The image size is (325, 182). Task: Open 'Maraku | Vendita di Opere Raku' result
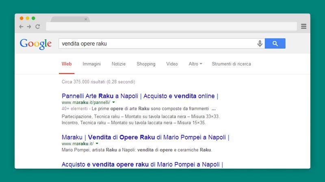[x=145, y=137]
